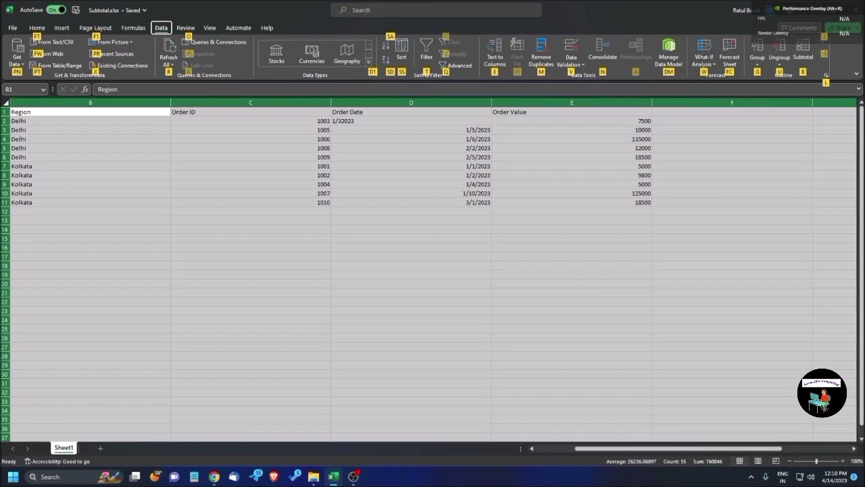
Task: Select column D header
Action: point(411,103)
